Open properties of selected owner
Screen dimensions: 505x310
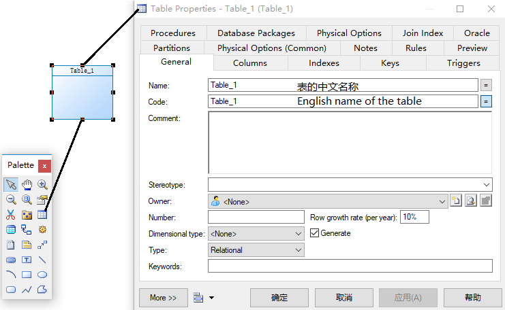pyautogui.click(x=471, y=201)
